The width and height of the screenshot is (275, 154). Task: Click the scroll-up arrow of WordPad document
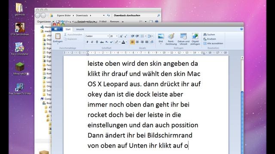[242, 58]
